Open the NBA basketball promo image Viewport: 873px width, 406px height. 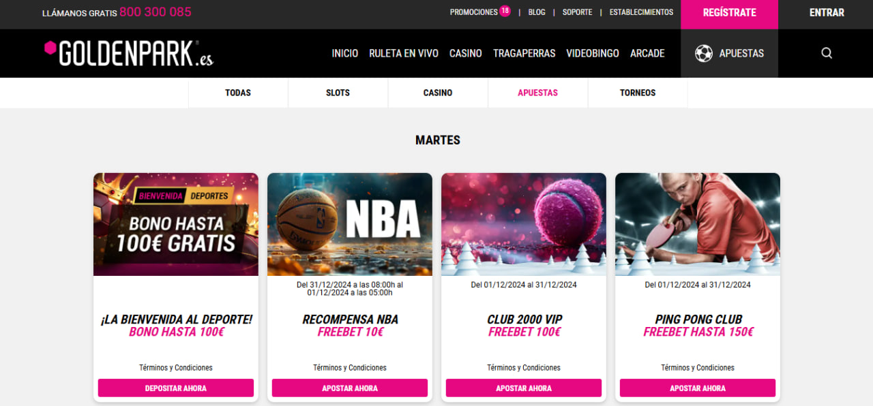[350, 224]
